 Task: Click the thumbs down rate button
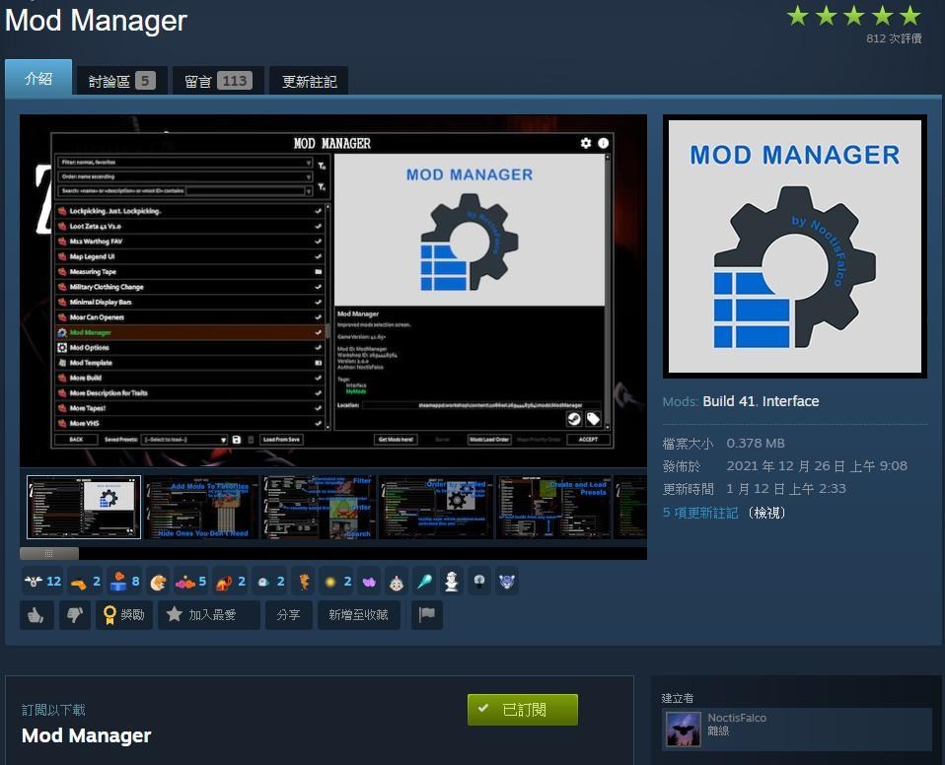click(x=73, y=615)
